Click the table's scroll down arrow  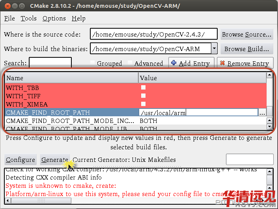[270, 126]
